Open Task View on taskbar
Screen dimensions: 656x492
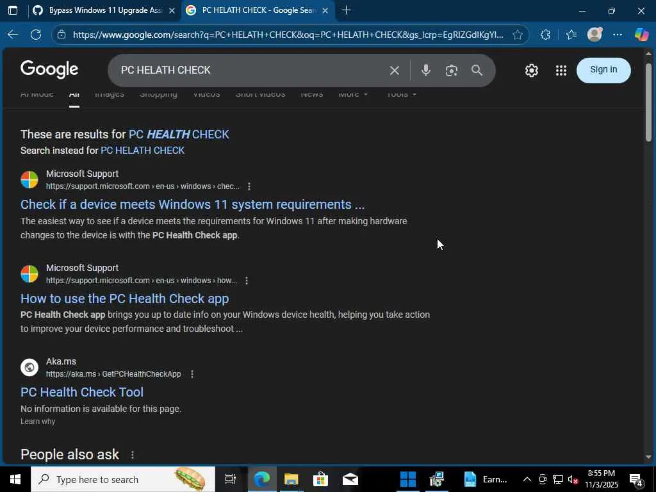point(231,479)
